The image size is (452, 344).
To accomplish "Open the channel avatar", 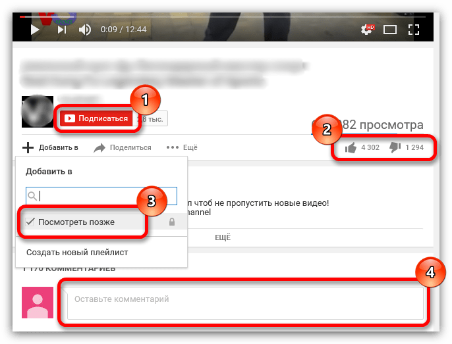I will point(38,112).
